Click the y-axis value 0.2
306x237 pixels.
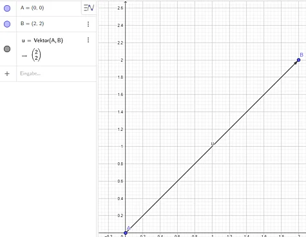(120, 216)
